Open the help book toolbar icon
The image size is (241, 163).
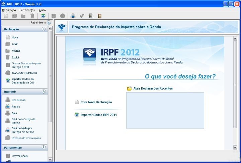(100, 16)
